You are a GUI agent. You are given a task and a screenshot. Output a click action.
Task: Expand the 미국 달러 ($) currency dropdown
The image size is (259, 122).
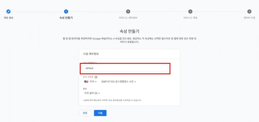92,93
